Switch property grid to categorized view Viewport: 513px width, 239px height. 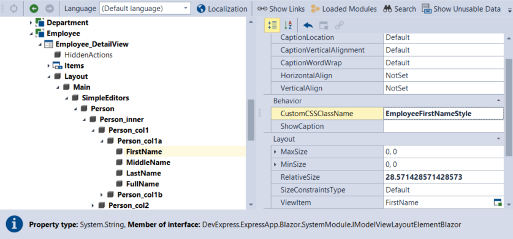[x=272, y=26]
